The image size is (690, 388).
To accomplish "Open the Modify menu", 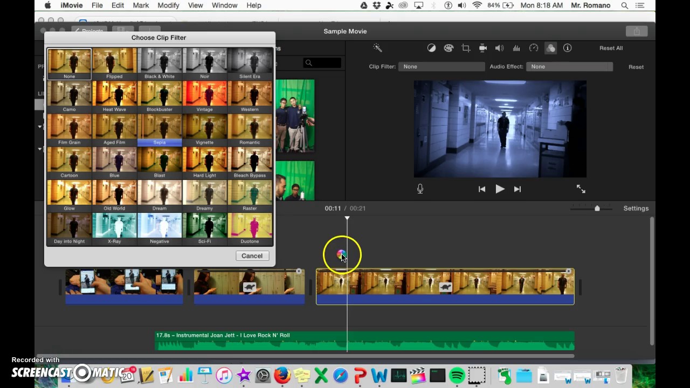I will click(168, 5).
